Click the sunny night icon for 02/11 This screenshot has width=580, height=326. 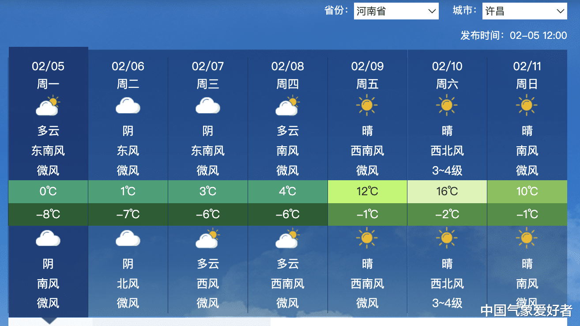[x=527, y=239]
